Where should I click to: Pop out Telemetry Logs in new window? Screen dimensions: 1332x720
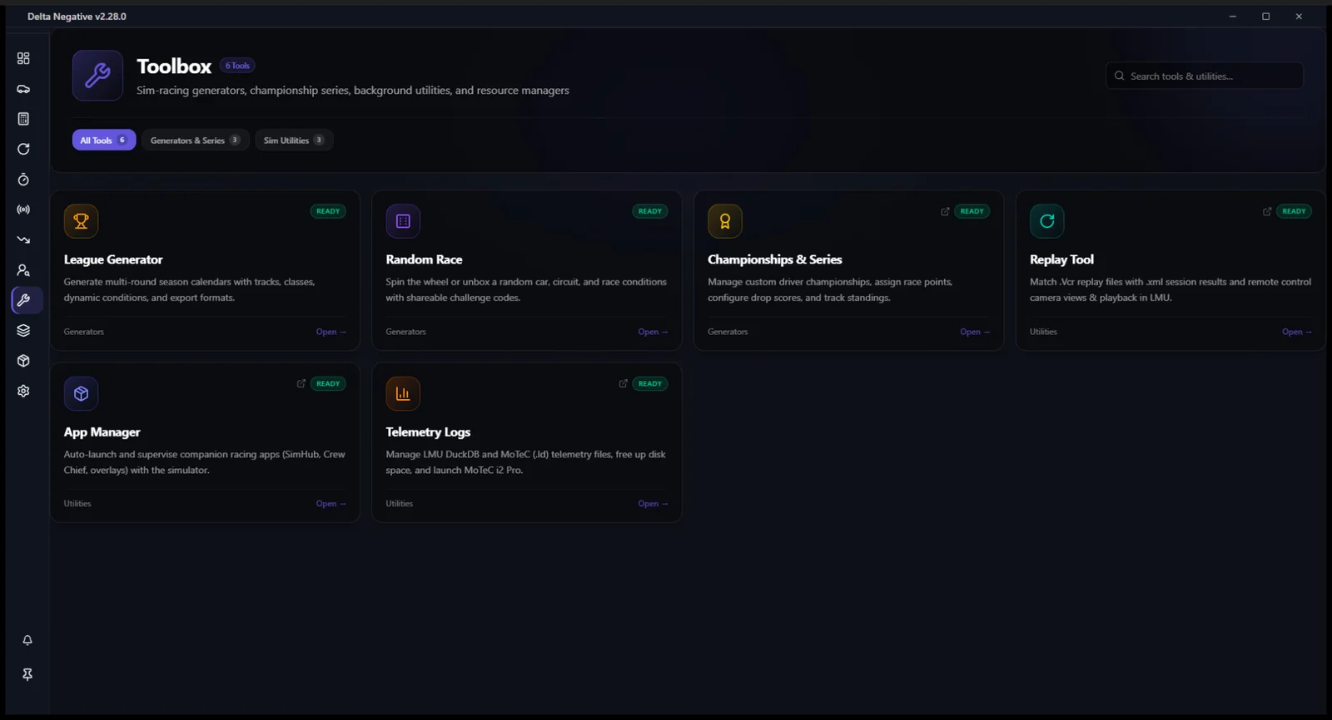[x=623, y=383]
